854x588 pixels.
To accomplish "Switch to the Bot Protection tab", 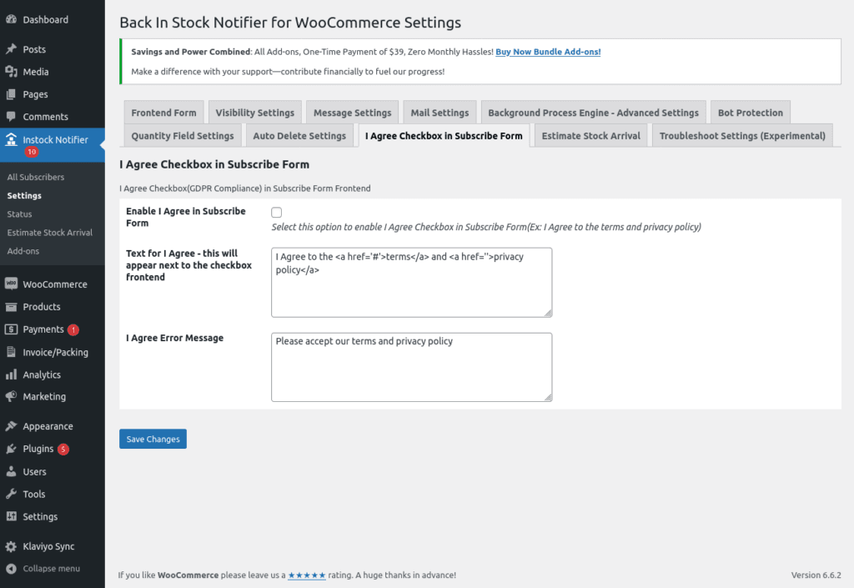I will (751, 113).
